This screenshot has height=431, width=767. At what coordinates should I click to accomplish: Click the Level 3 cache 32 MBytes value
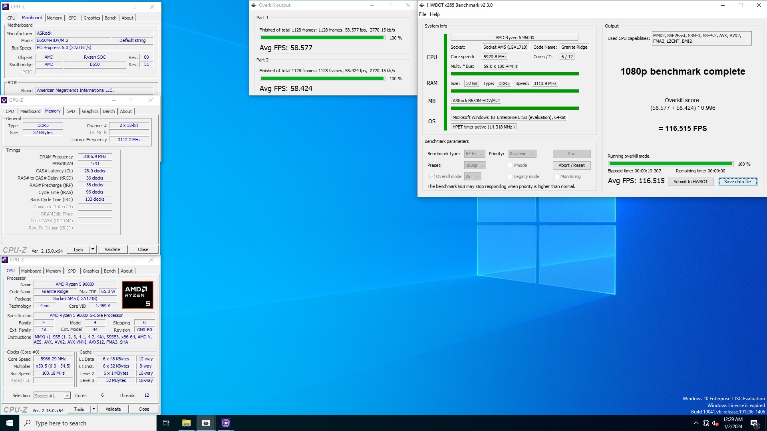[x=116, y=381]
